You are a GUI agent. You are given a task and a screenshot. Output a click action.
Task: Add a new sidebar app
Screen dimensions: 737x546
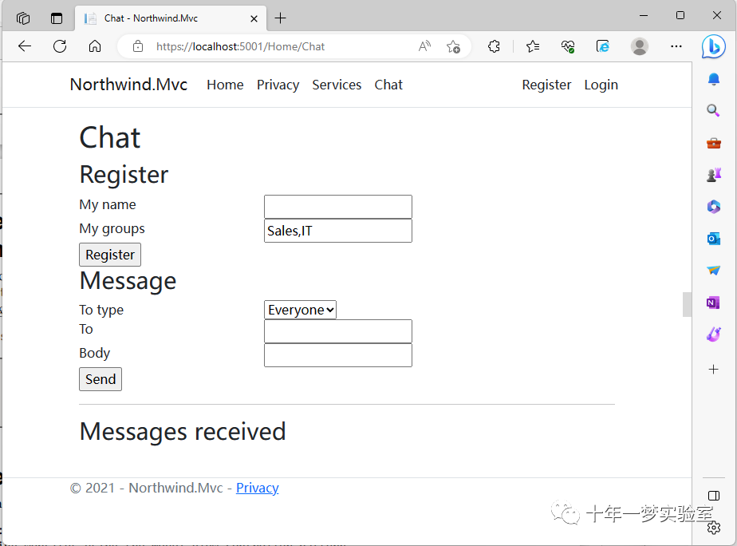pos(714,369)
